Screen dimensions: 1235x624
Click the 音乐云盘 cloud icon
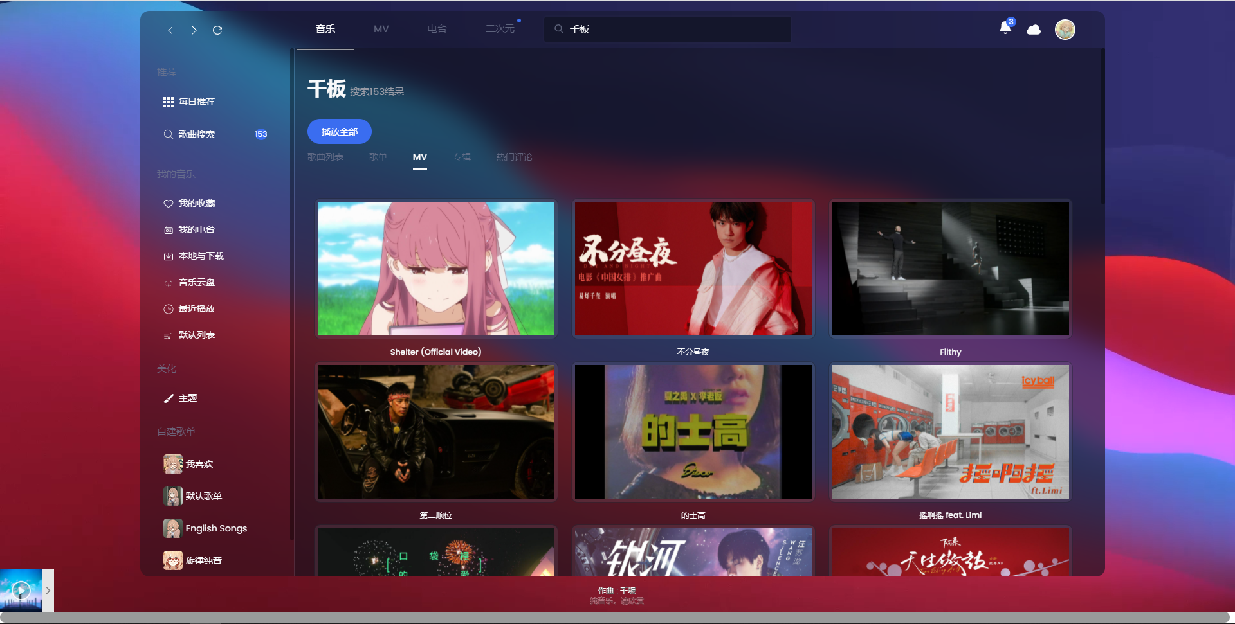169,282
